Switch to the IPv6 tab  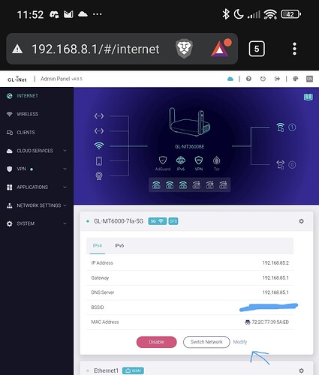point(119,245)
